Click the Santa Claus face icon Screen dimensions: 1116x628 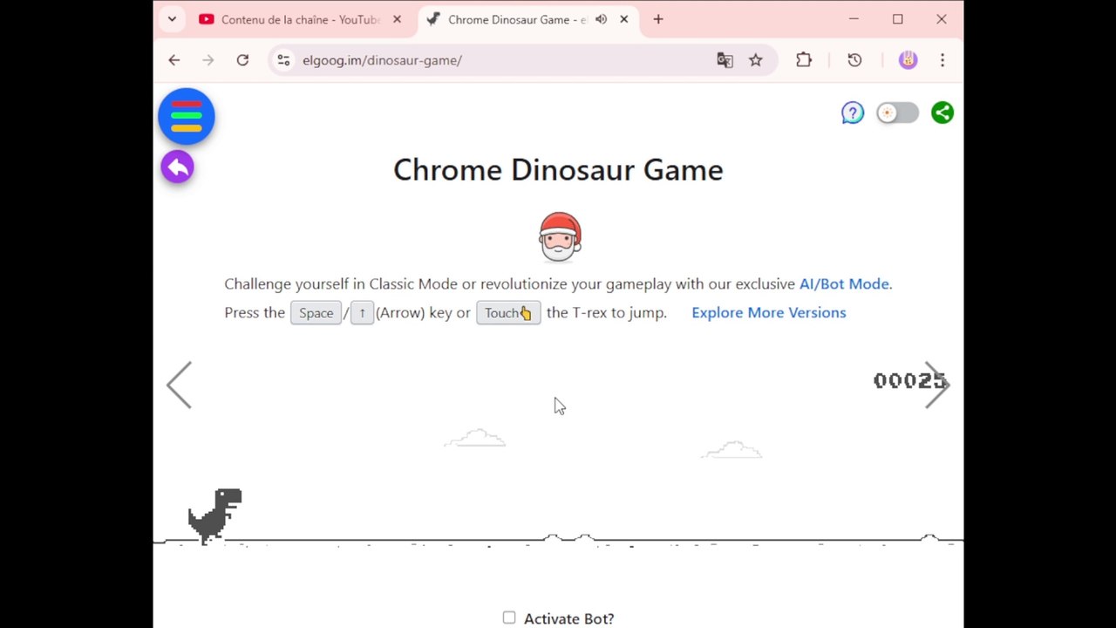point(559,236)
